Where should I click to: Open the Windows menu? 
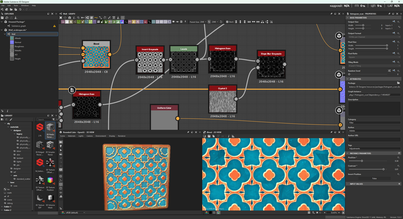click(x=25, y=5)
